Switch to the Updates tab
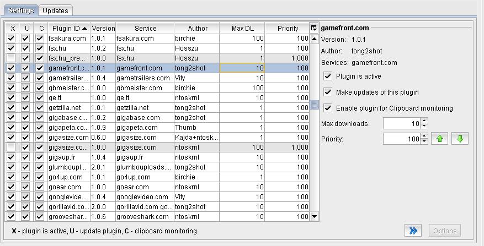 55,10
